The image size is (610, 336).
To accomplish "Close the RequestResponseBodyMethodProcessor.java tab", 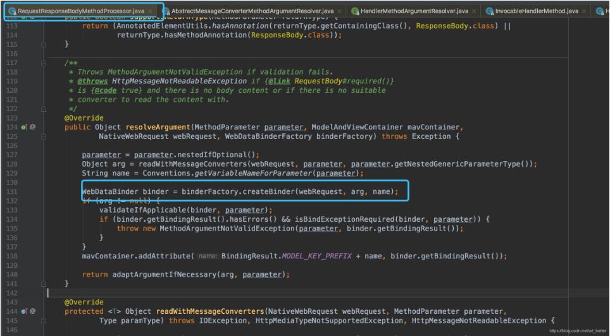I will point(151,11).
